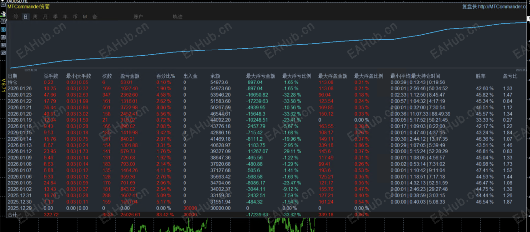Switch to the 备 tab
The width and height of the screenshot is (530, 232).
95,17
